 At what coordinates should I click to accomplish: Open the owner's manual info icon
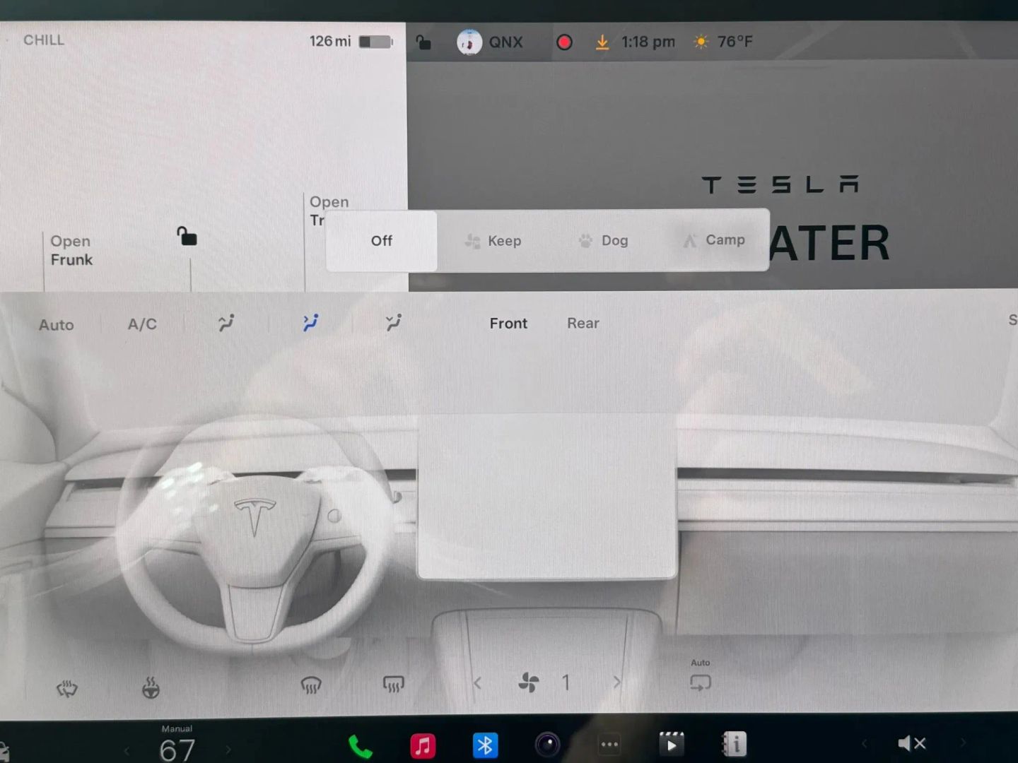pos(734,744)
